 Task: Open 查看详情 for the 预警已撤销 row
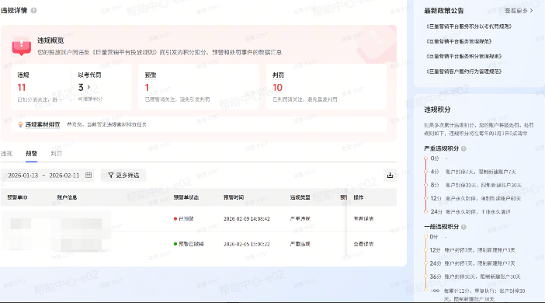(x=363, y=244)
